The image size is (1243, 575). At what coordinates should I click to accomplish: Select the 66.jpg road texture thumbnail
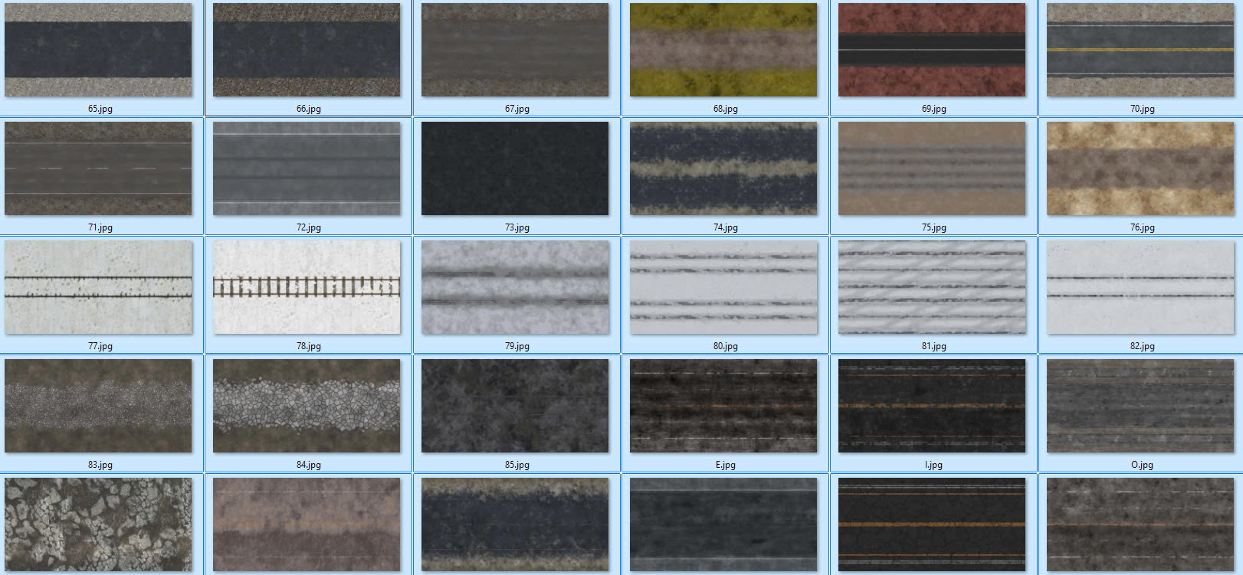coord(307,50)
